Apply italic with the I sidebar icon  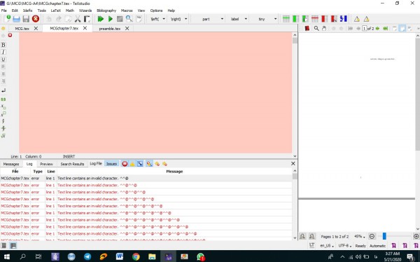[3, 52]
